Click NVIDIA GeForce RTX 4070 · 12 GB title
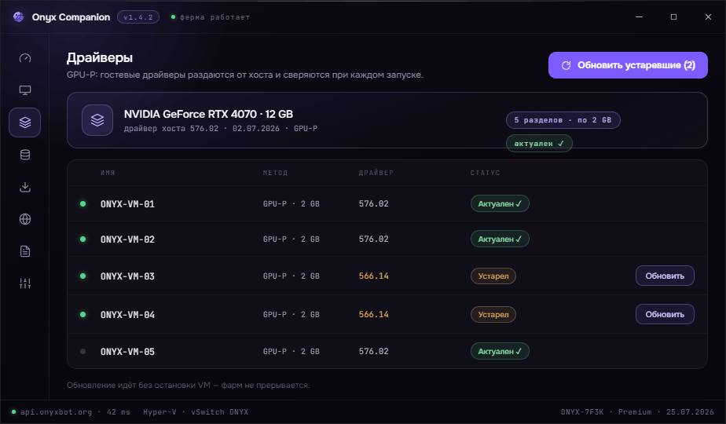726x424 pixels. click(208, 114)
